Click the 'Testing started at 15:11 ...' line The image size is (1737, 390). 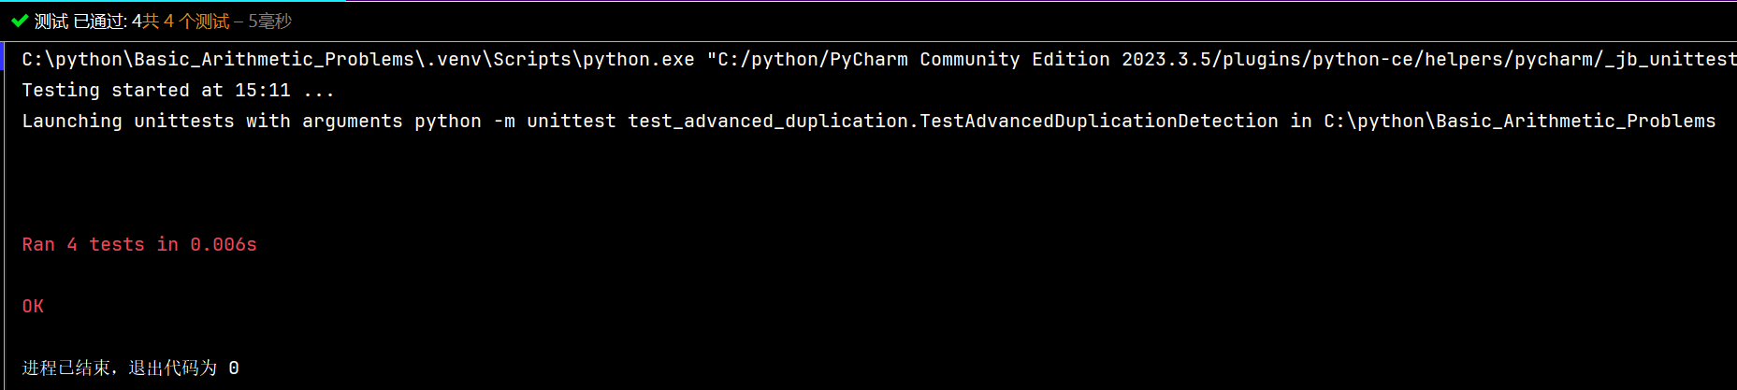click(178, 90)
